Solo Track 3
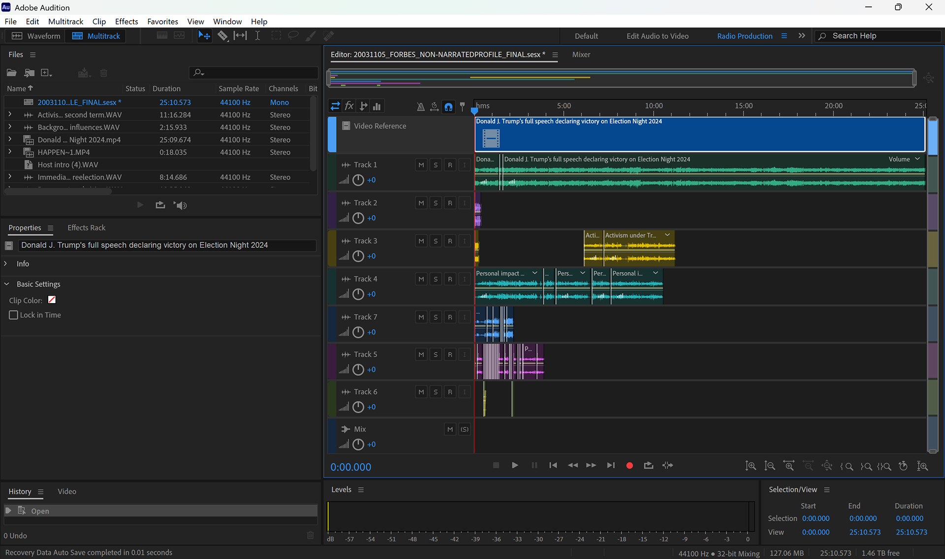This screenshot has height=559, width=945. [435, 241]
